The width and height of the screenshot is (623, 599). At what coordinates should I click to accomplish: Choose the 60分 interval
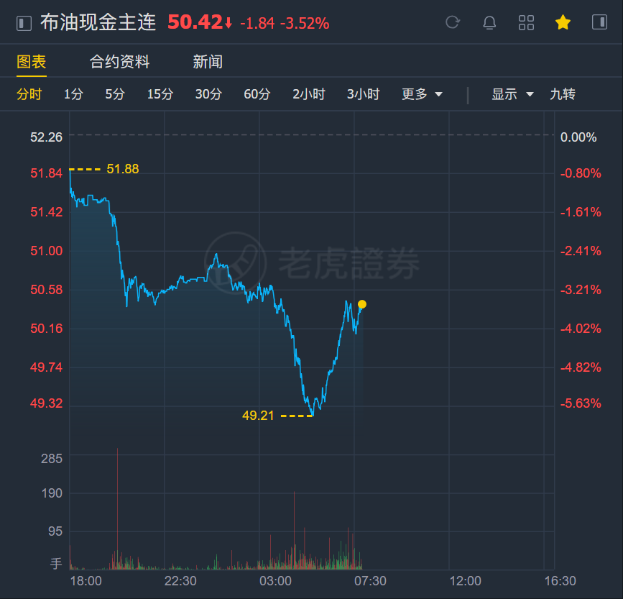click(x=257, y=94)
